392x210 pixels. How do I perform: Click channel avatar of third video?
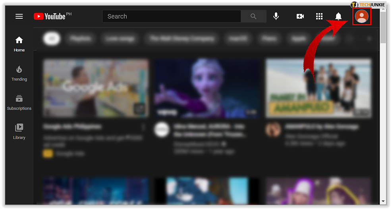coord(273,130)
